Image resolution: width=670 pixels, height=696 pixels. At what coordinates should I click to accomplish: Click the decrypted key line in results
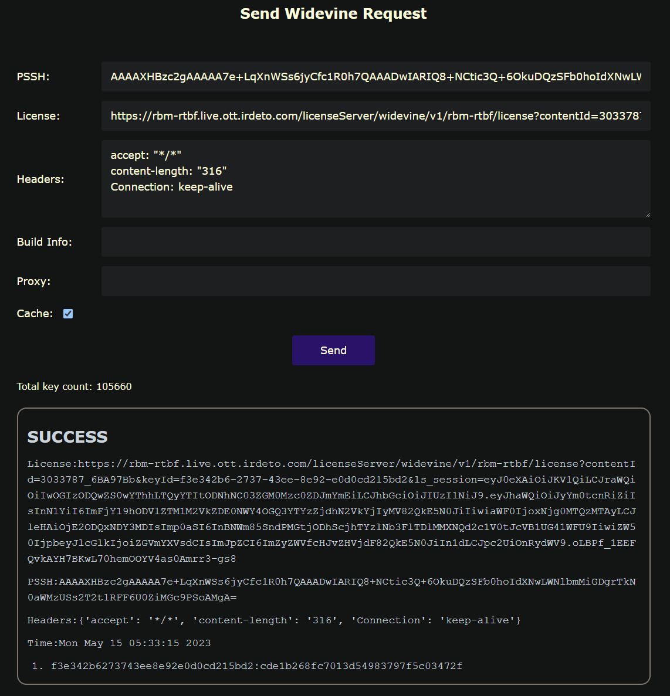point(256,666)
